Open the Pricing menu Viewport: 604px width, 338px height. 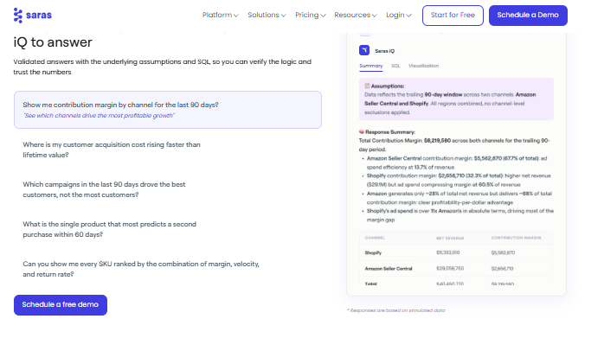pyautogui.click(x=311, y=15)
